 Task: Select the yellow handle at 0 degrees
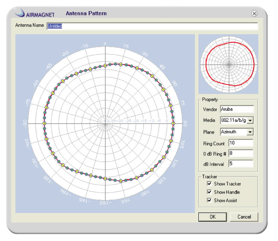[x=105, y=66]
